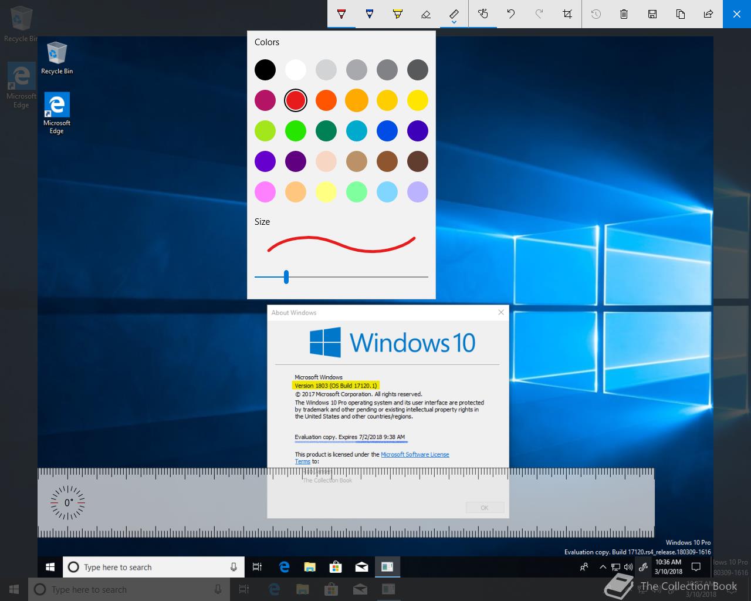Select the Crop tool
Screen dimensions: 751x601
567,13
